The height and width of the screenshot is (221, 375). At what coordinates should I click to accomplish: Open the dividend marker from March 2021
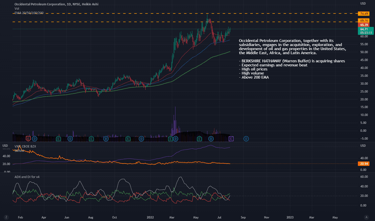pyautogui.click(x=35, y=139)
